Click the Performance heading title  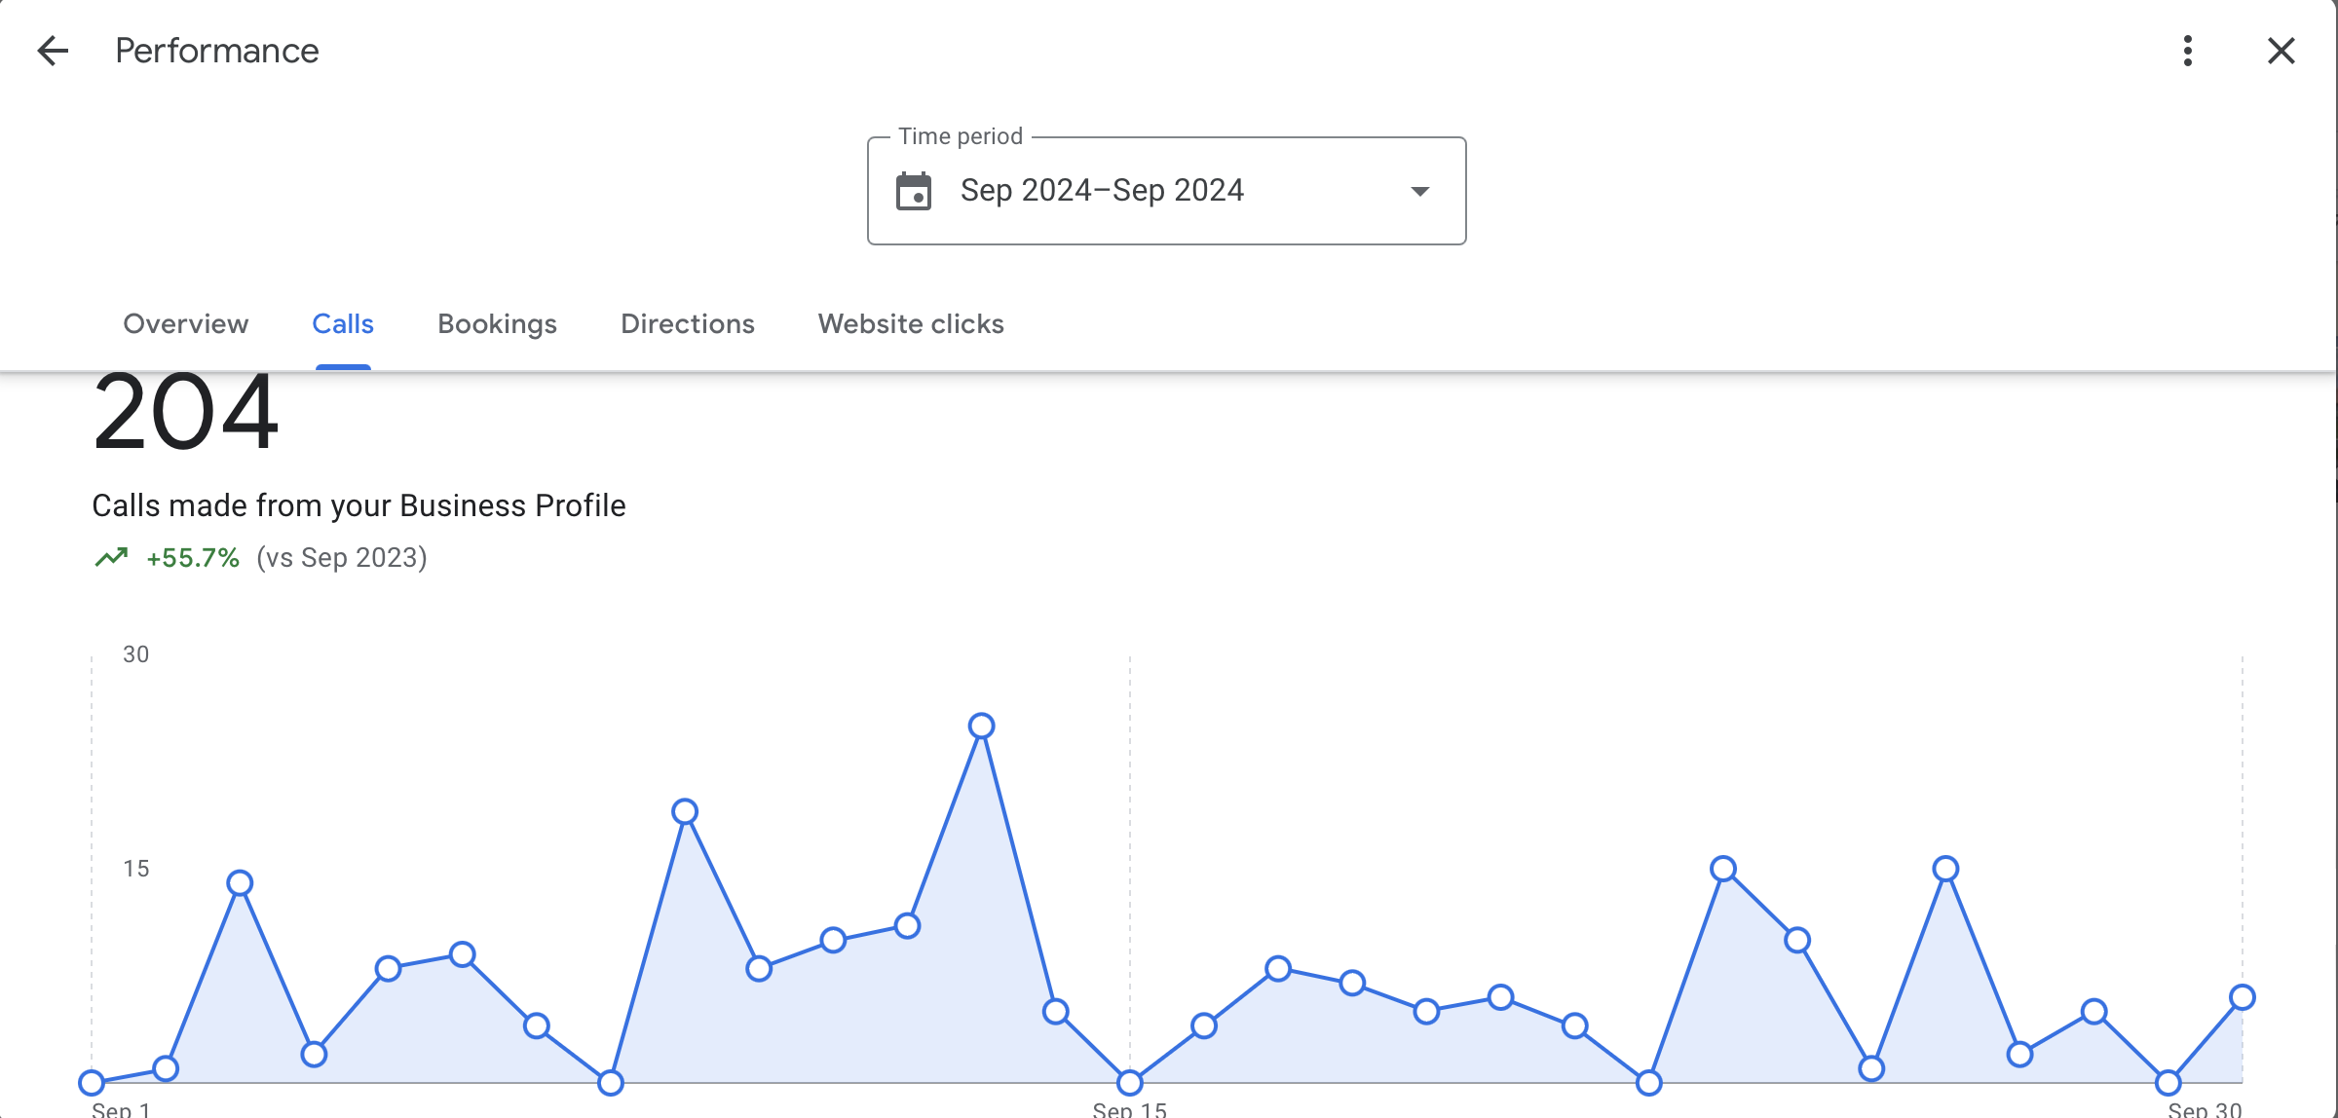(216, 51)
